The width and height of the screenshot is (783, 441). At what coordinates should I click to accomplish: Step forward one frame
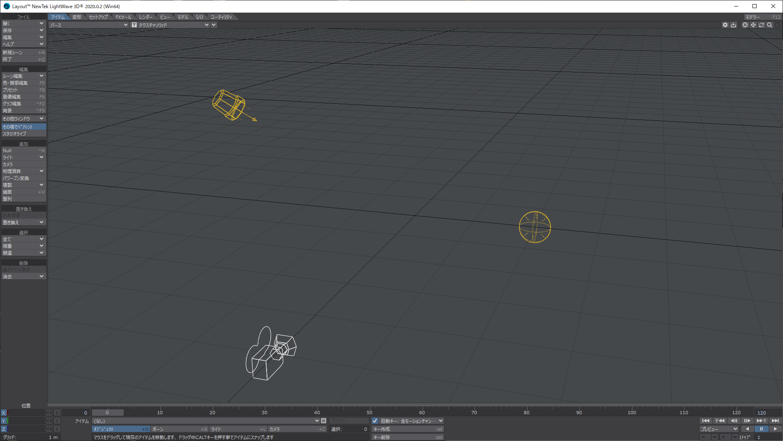point(748,421)
